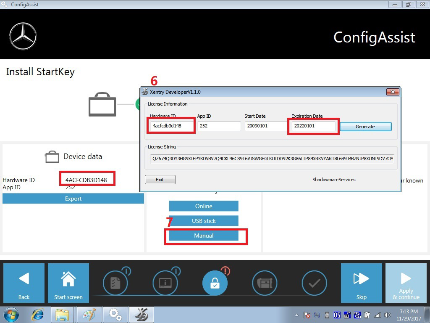Choose the Manual StartKey installation option
This screenshot has height=323, width=430.
(x=203, y=236)
